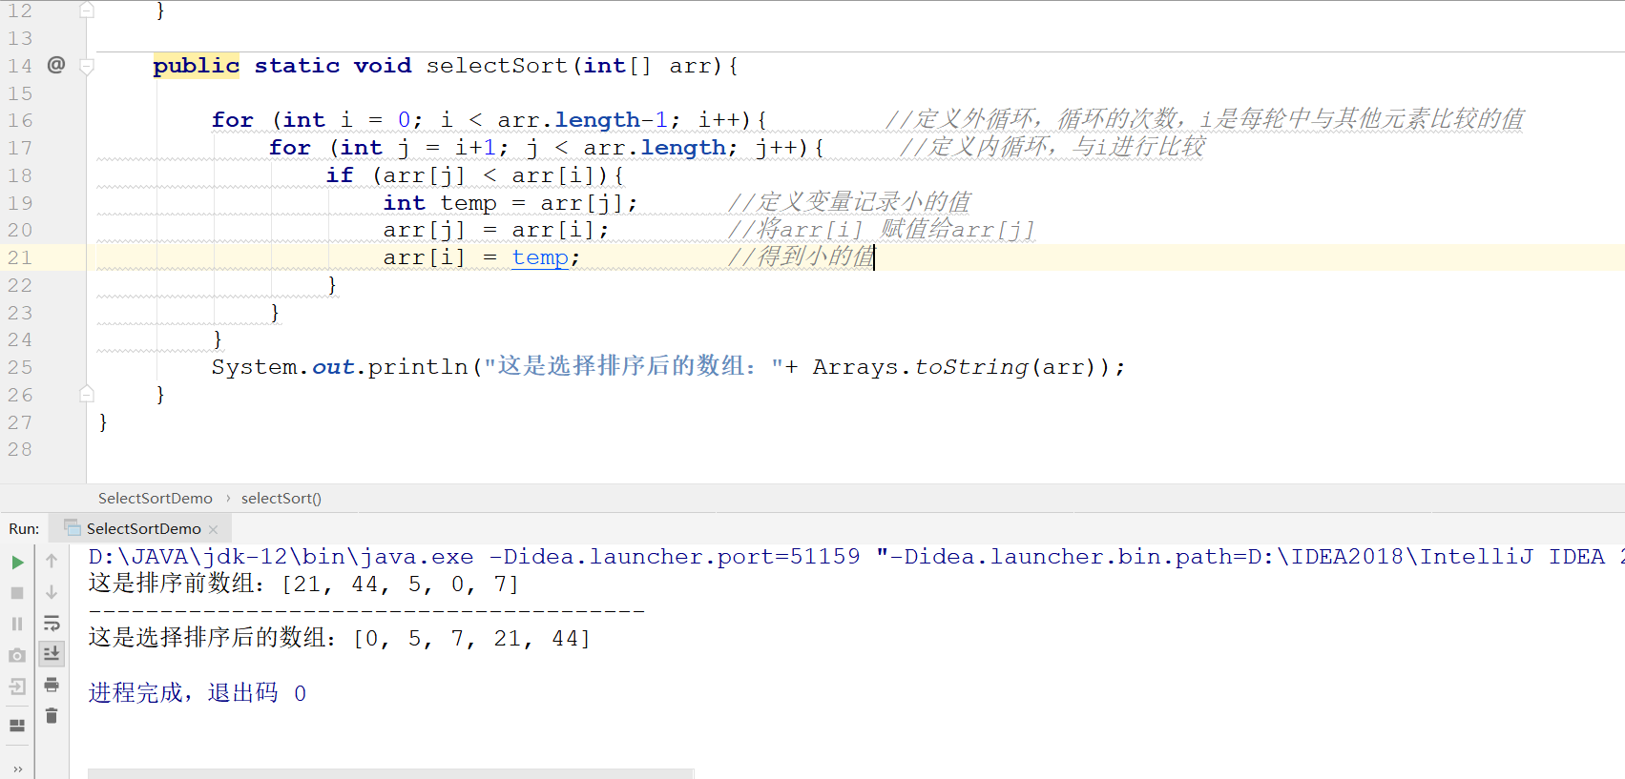
Task: Click selectSort() in the breadcrumb bar
Action: 281,498
